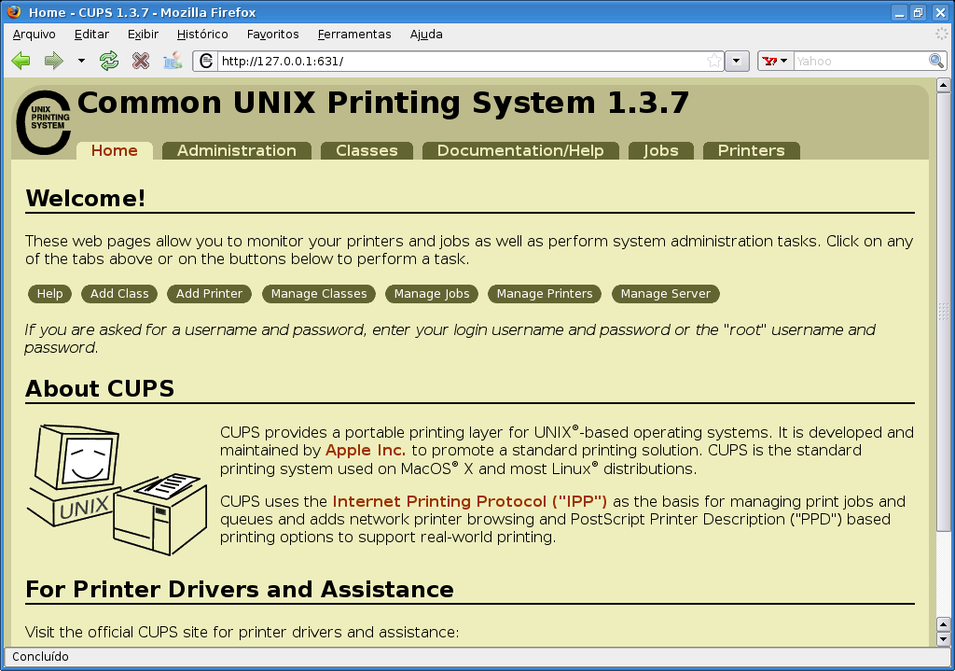Expand the address bar URL dropdown
Image resolution: width=955 pixels, height=671 pixels.
[x=737, y=61]
